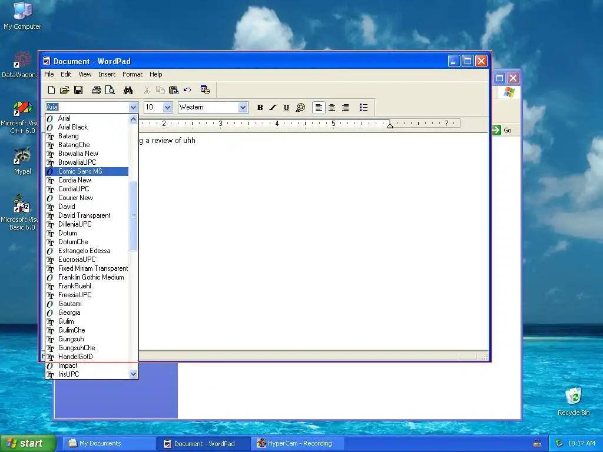603x452 pixels.
Task: Open the Help menu
Action: [x=155, y=74]
